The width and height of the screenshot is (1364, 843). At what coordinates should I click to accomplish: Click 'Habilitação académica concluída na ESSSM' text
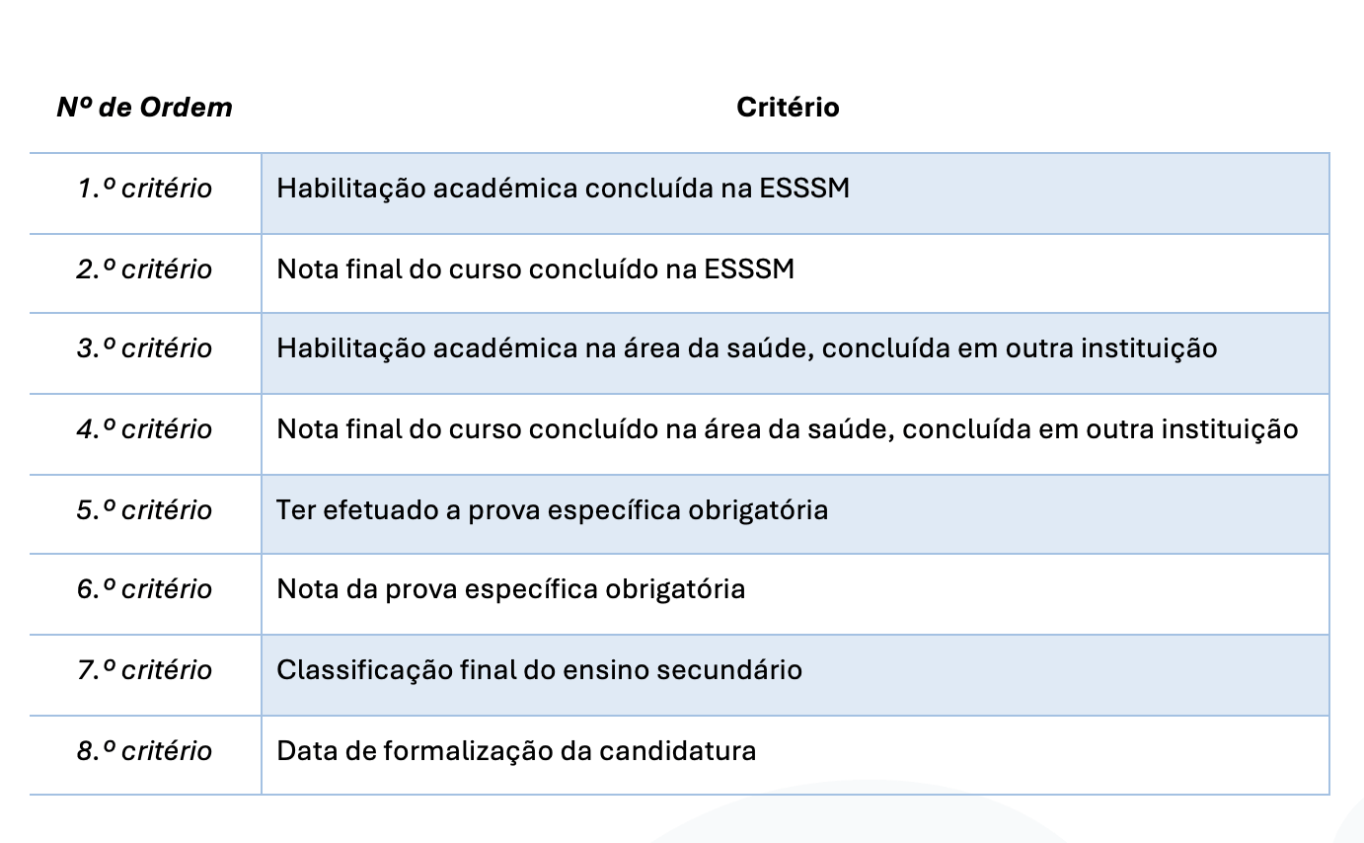pyautogui.click(x=563, y=189)
